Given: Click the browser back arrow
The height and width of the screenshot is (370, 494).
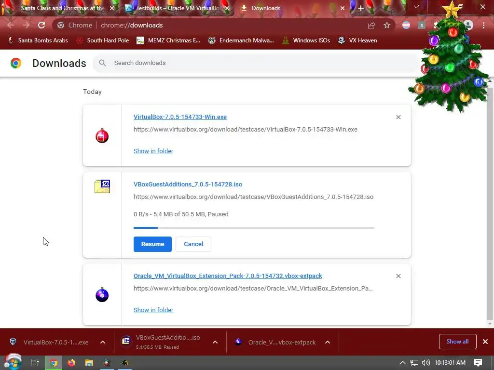Looking at the screenshot, I should point(11,25).
